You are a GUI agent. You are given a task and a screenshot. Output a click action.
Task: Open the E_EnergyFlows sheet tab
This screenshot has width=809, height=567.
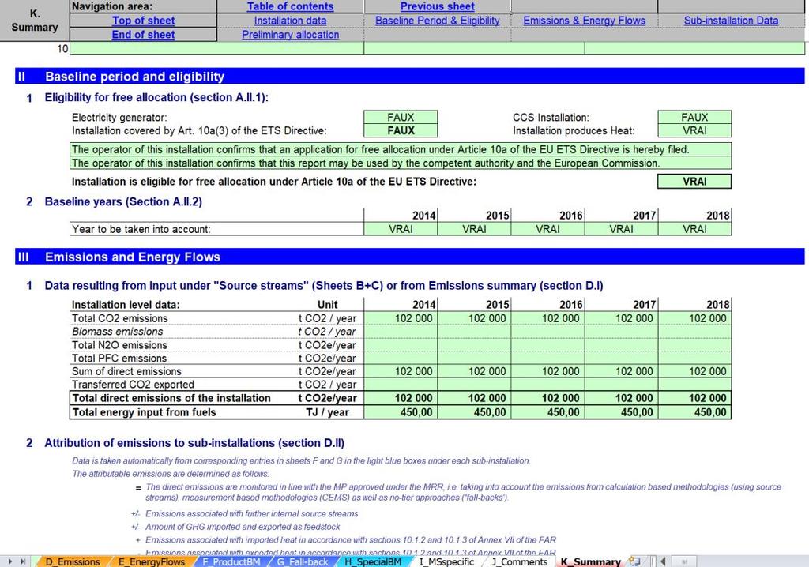click(151, 561)
